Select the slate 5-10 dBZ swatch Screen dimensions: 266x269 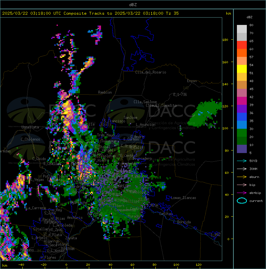coord(242,149)
